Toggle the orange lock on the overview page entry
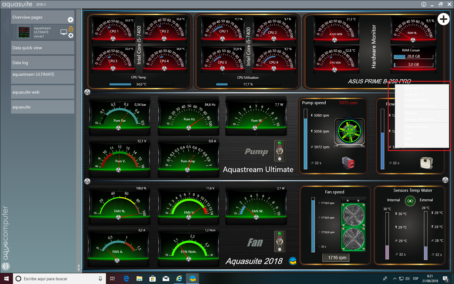 (x=71, y=28)
